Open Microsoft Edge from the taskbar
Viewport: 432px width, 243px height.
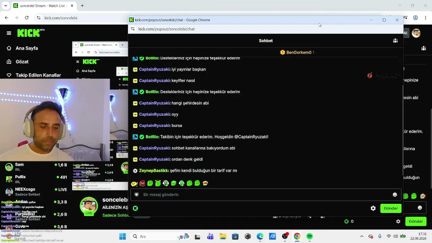260,236
